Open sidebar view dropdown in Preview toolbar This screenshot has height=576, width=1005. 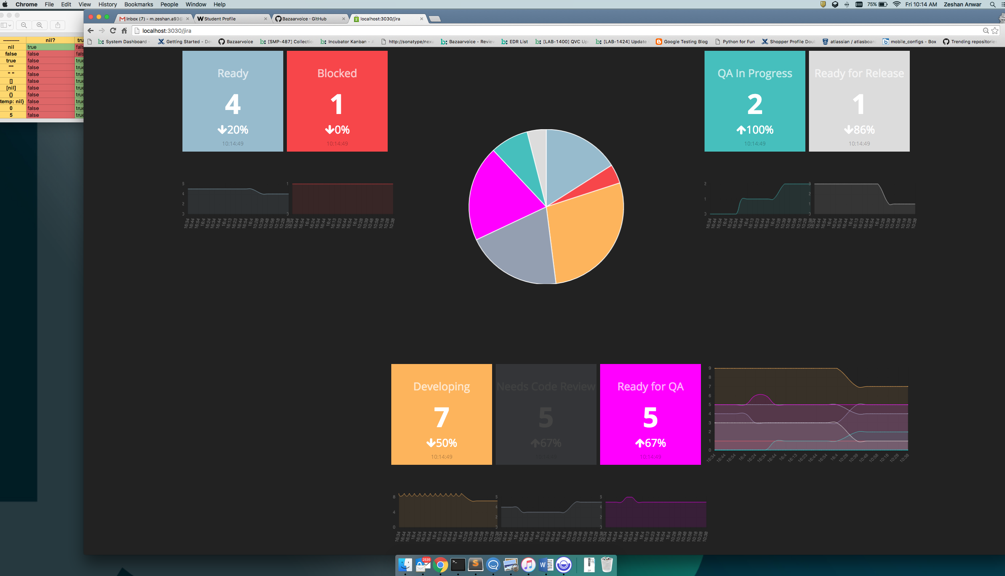click(x=6, y=25)
